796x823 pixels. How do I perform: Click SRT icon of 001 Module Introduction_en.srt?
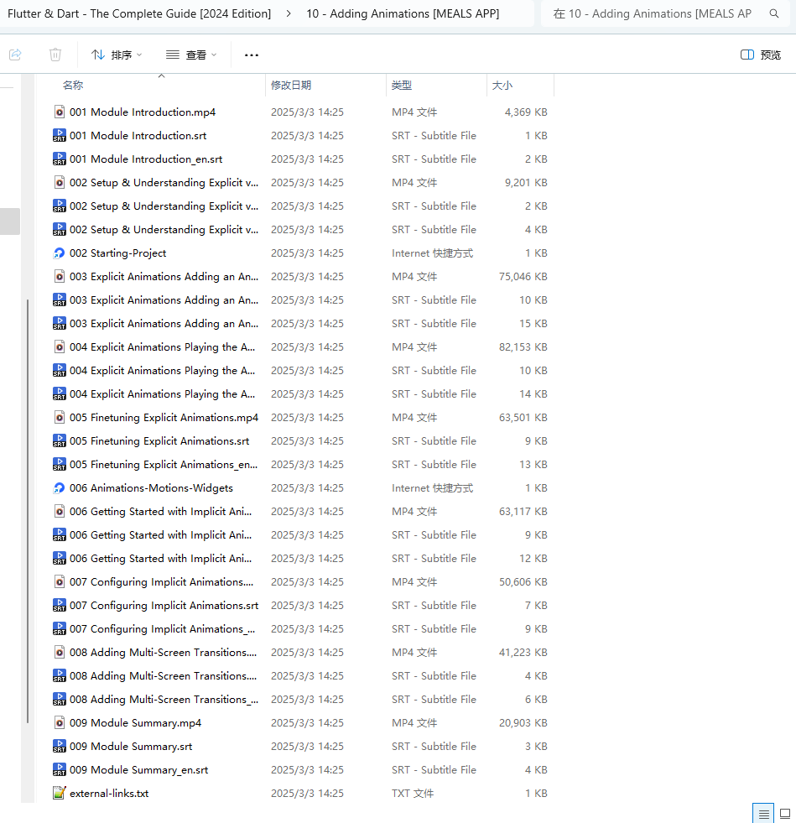[60, 159]
